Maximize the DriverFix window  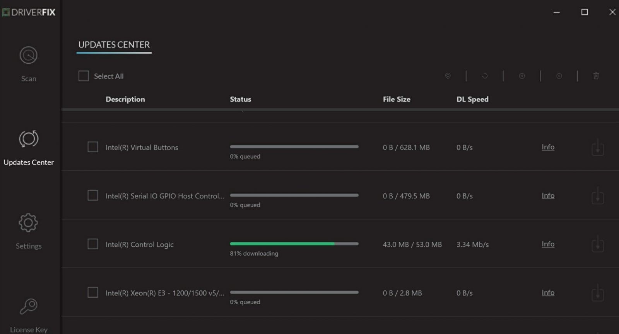[585, 12]
